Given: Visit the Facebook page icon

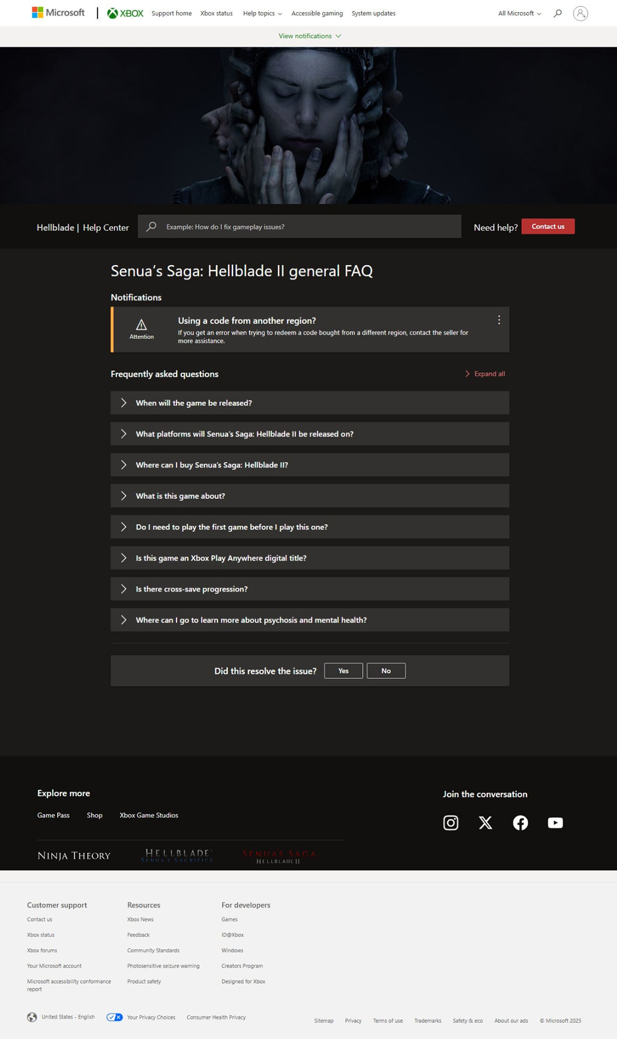Looking at the screenshot, I should [x=520, y=822].
